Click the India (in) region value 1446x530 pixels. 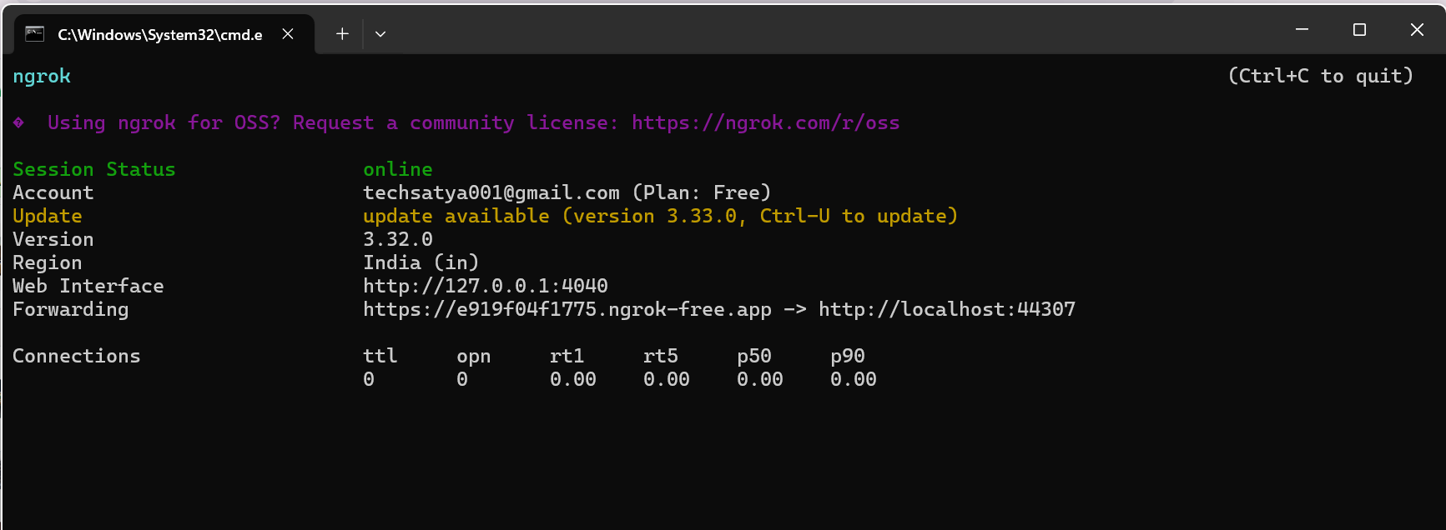point(421,262)
